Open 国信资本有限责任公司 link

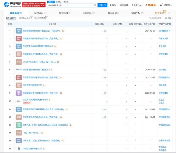pos(32,85)
